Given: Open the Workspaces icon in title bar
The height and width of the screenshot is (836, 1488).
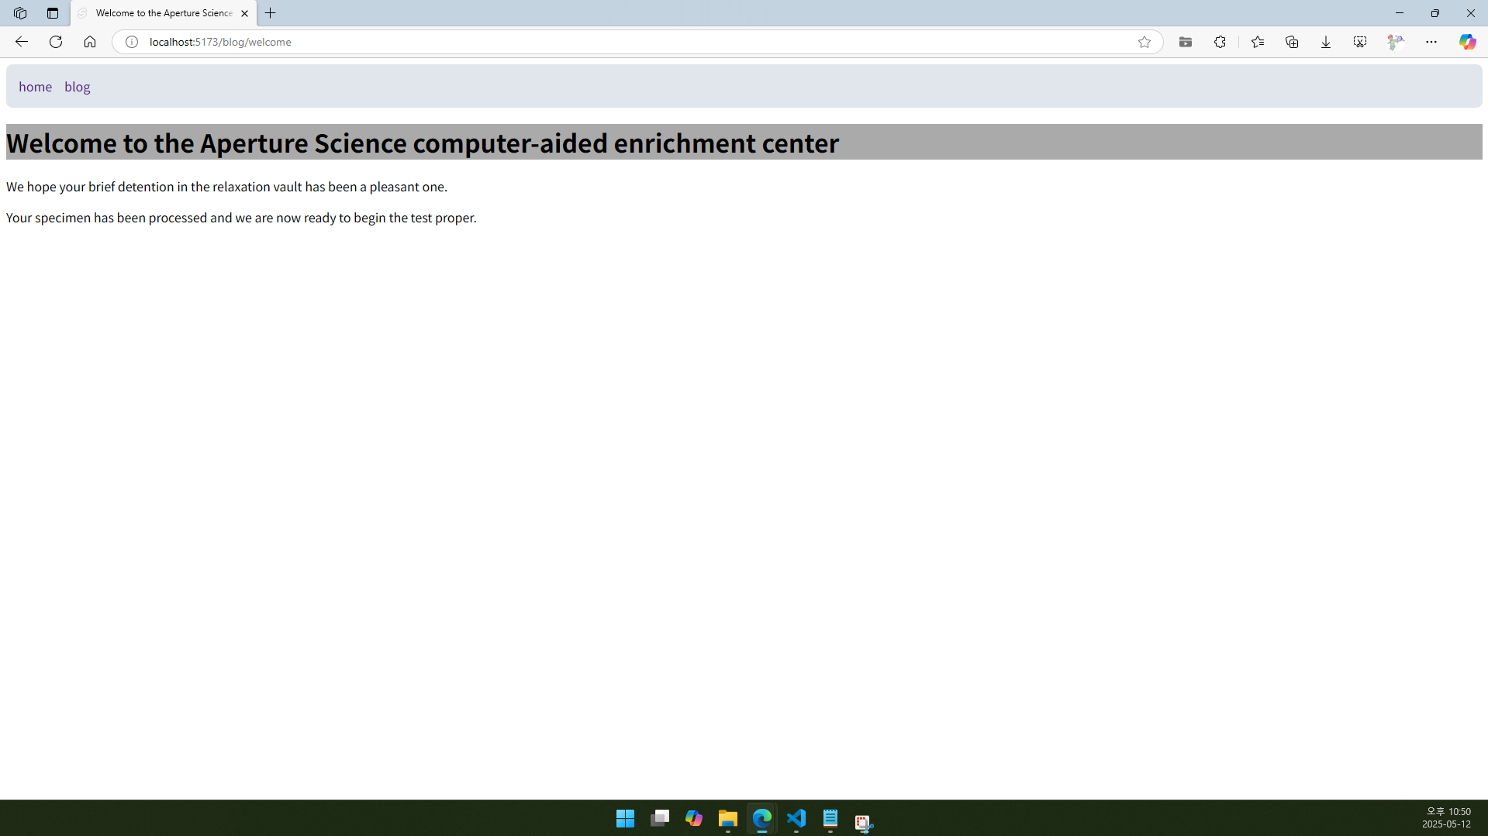Looking at the screenshot, I should click(x=20, y=13).
